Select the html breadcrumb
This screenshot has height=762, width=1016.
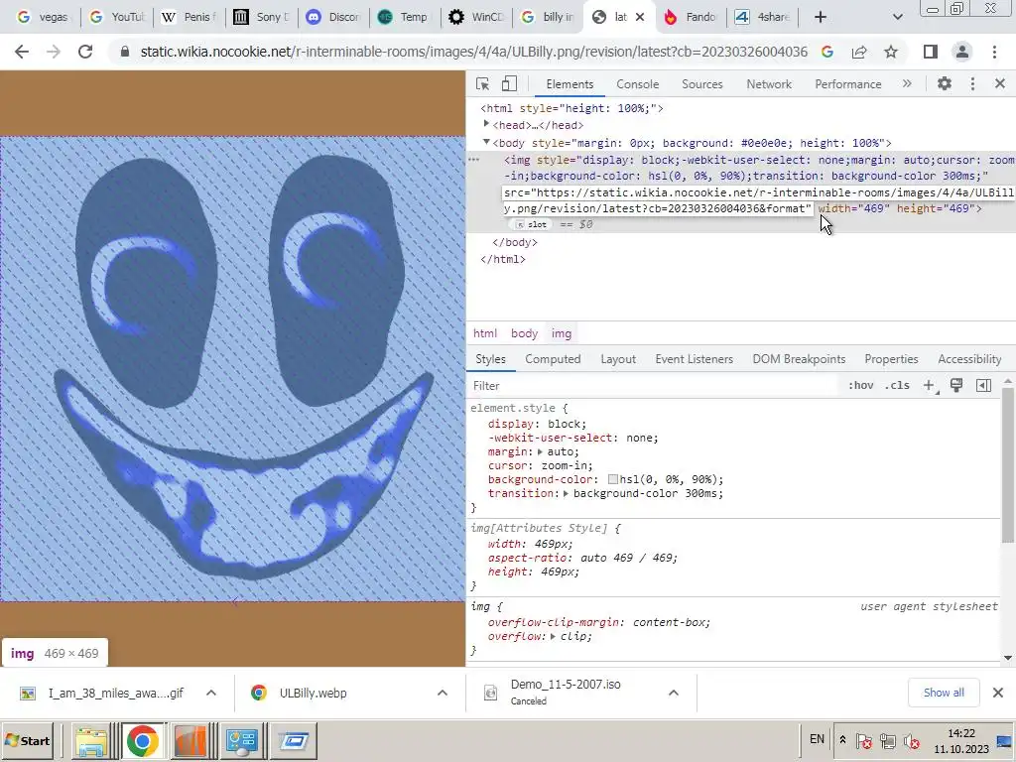point(484,333)
